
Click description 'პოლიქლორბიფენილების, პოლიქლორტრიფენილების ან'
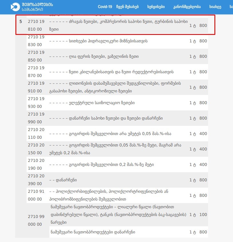109,195
